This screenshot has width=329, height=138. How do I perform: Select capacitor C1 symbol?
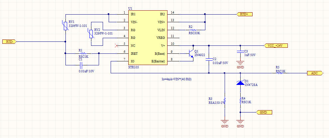(82, 65)
